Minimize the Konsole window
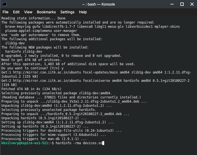197x155 pixels. (172, 4)
